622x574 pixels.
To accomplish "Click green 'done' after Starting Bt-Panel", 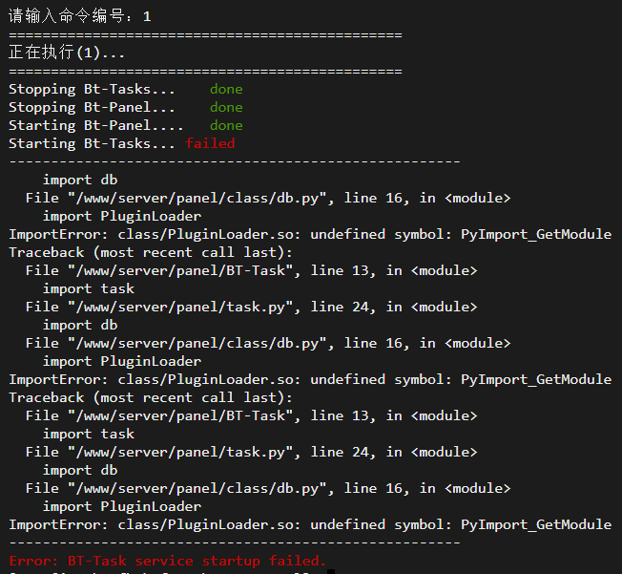I will 226,125.
